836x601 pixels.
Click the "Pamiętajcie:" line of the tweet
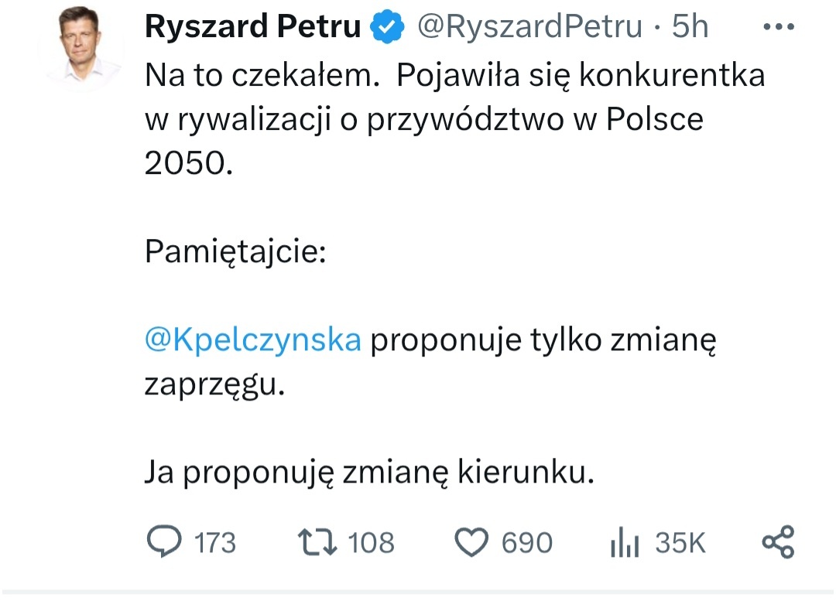(235, 253)
